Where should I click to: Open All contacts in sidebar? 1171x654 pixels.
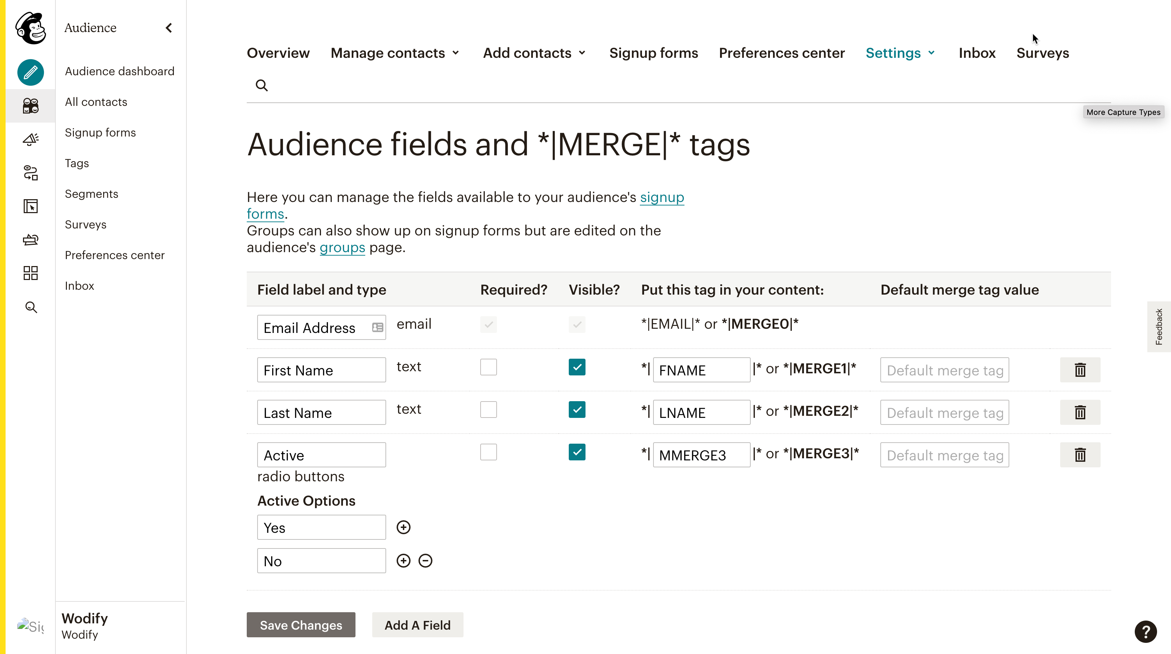96,102
